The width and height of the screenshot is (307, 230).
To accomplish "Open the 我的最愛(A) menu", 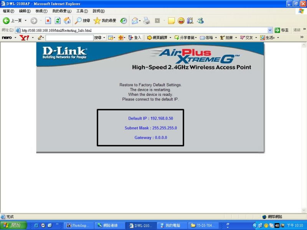I will tap(62, 11).
